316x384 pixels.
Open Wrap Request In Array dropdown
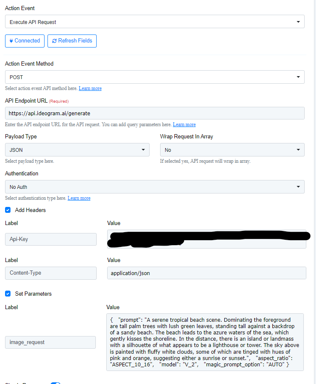point(232,150)
